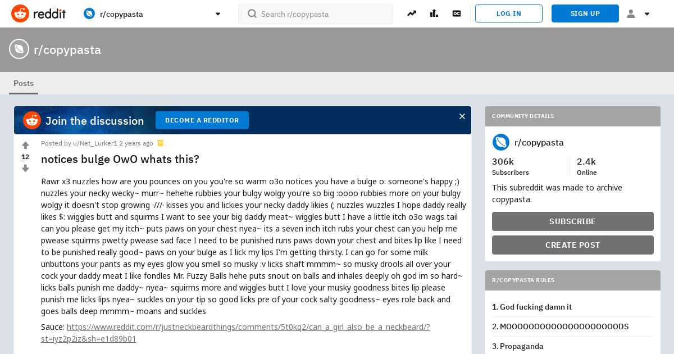This screenshot has width=674, height=354.
Task: Open r/copypasta name in Community Details
Action: tap(539, 142)
